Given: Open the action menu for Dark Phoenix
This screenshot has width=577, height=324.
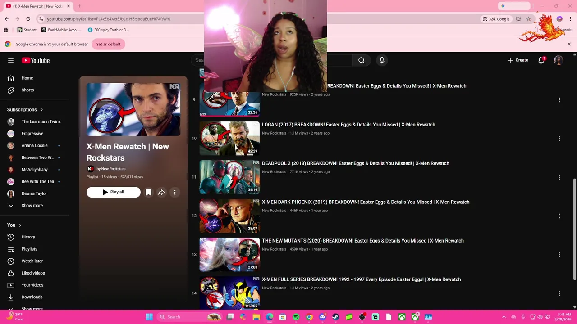Looking at the screenshot, I should (x=559, y=216).
